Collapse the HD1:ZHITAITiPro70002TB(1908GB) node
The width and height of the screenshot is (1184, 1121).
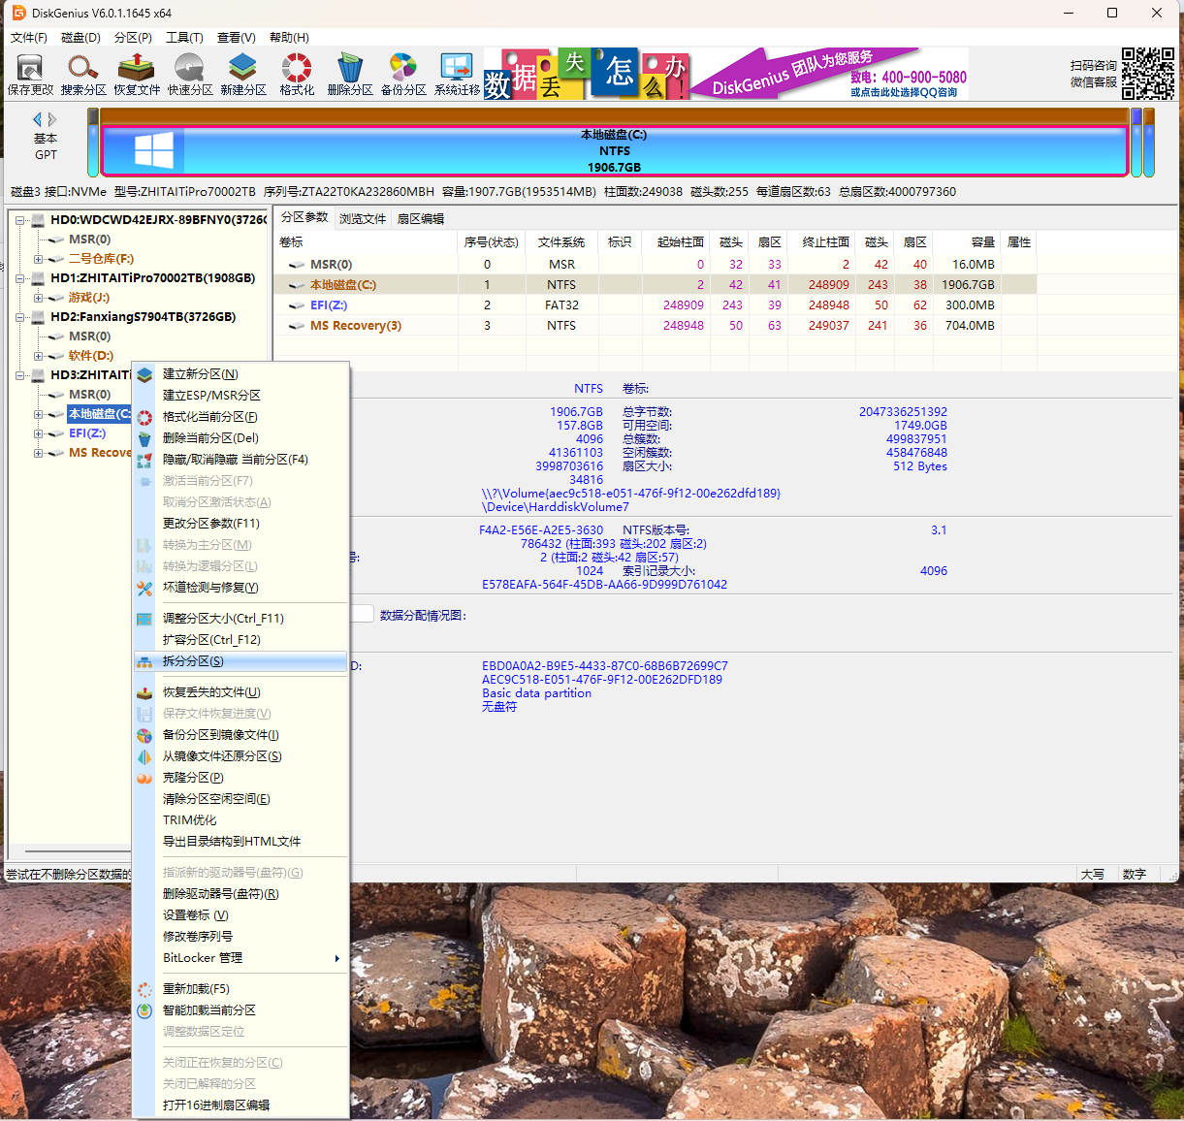[x=19, y=278]
